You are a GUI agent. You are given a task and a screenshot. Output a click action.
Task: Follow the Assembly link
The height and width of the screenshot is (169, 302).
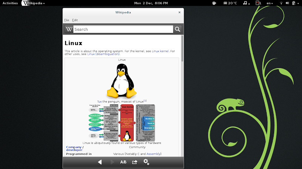click(153, 154)
